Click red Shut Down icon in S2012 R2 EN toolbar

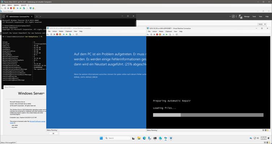[157, 34]
